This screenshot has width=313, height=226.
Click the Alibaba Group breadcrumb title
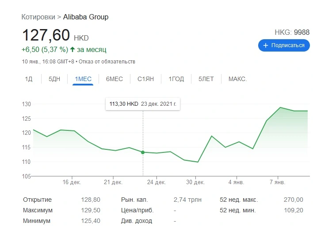point(86,17)
